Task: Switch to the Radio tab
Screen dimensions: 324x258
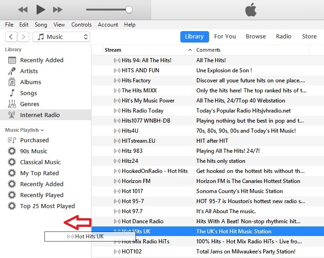Action: pyautogui.click(x=284, y=36)
